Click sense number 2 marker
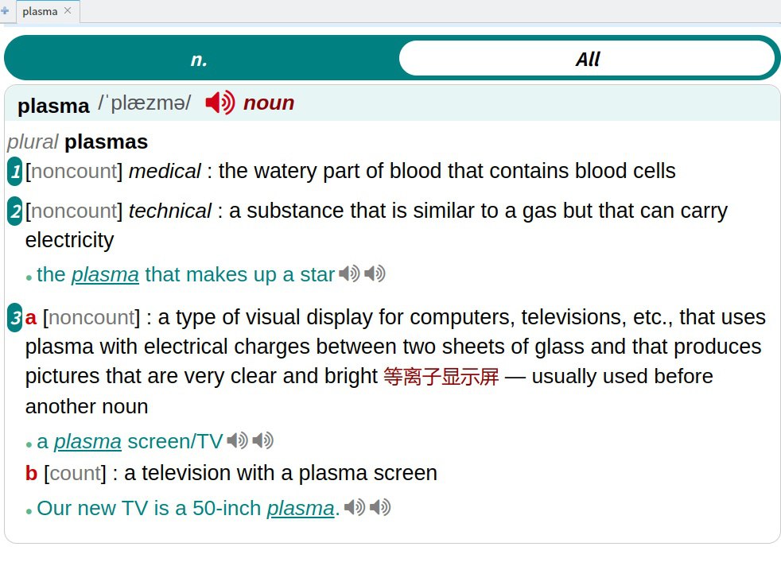This screenshot has height=562, width=781. [x=15, y=211]
